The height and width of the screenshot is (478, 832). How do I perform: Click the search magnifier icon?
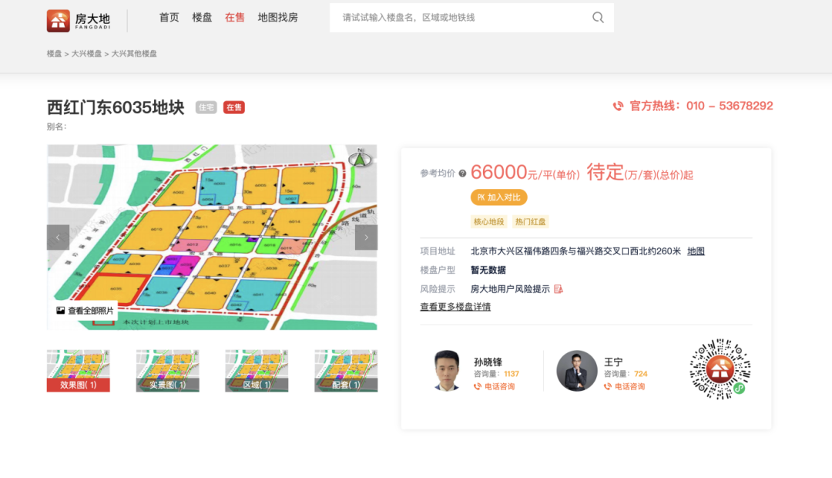(x=598, y=17)
